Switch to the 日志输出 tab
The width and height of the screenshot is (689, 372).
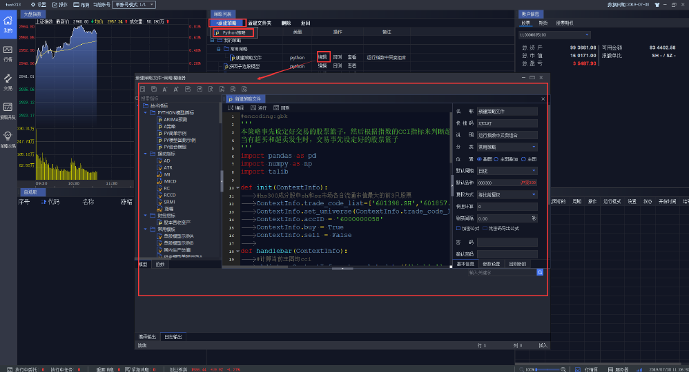173,337
